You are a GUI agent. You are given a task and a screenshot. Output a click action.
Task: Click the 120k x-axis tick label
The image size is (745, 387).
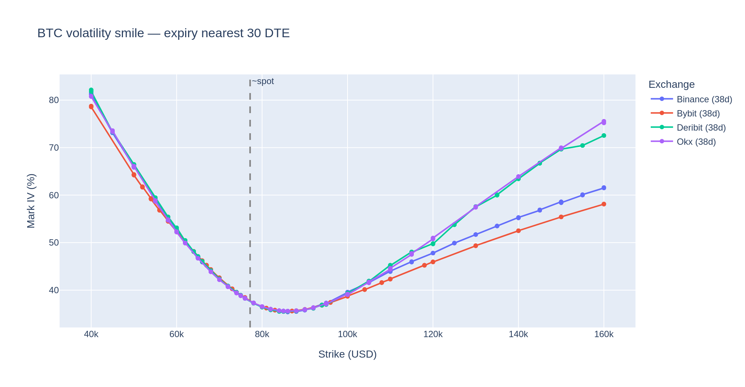(433, 335)
